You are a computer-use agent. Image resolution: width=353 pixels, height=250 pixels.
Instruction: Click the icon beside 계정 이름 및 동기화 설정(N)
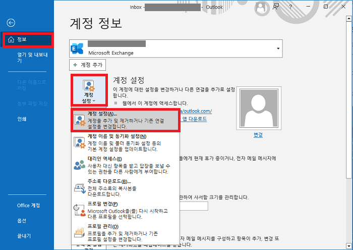pyautogui.click(x=80, y=143)
